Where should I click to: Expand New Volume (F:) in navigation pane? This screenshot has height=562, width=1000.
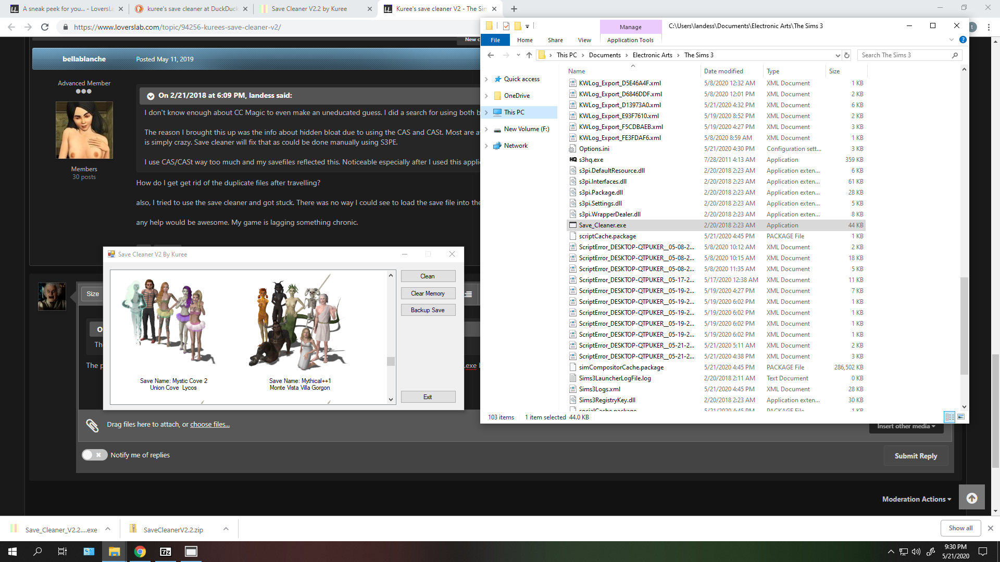(x=486, y=129)
